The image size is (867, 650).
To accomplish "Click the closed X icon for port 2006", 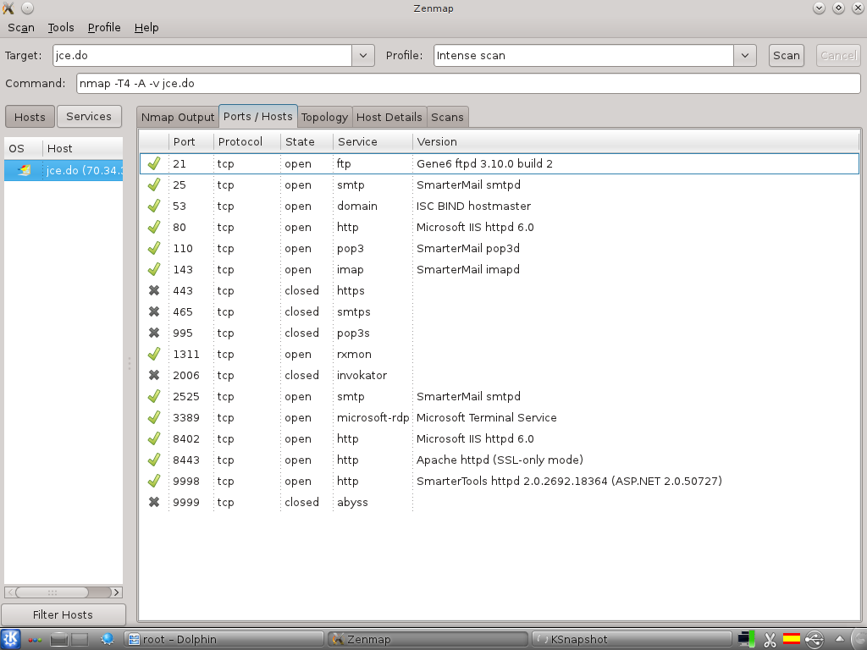I will pyautogui.click(x=154, y=375).
